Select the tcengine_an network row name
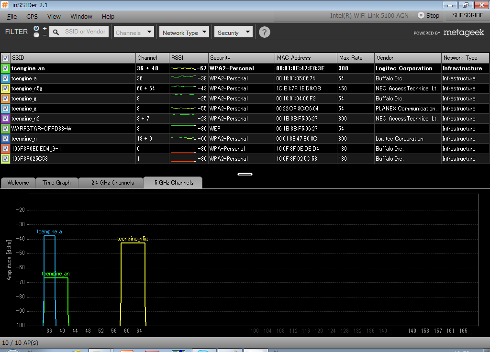This screenshot has width=490, height=352. click(x=28, y=68)
